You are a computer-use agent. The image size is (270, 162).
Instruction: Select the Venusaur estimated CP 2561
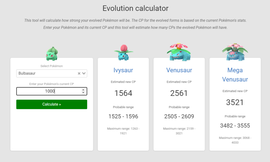[x=179, y=93]
